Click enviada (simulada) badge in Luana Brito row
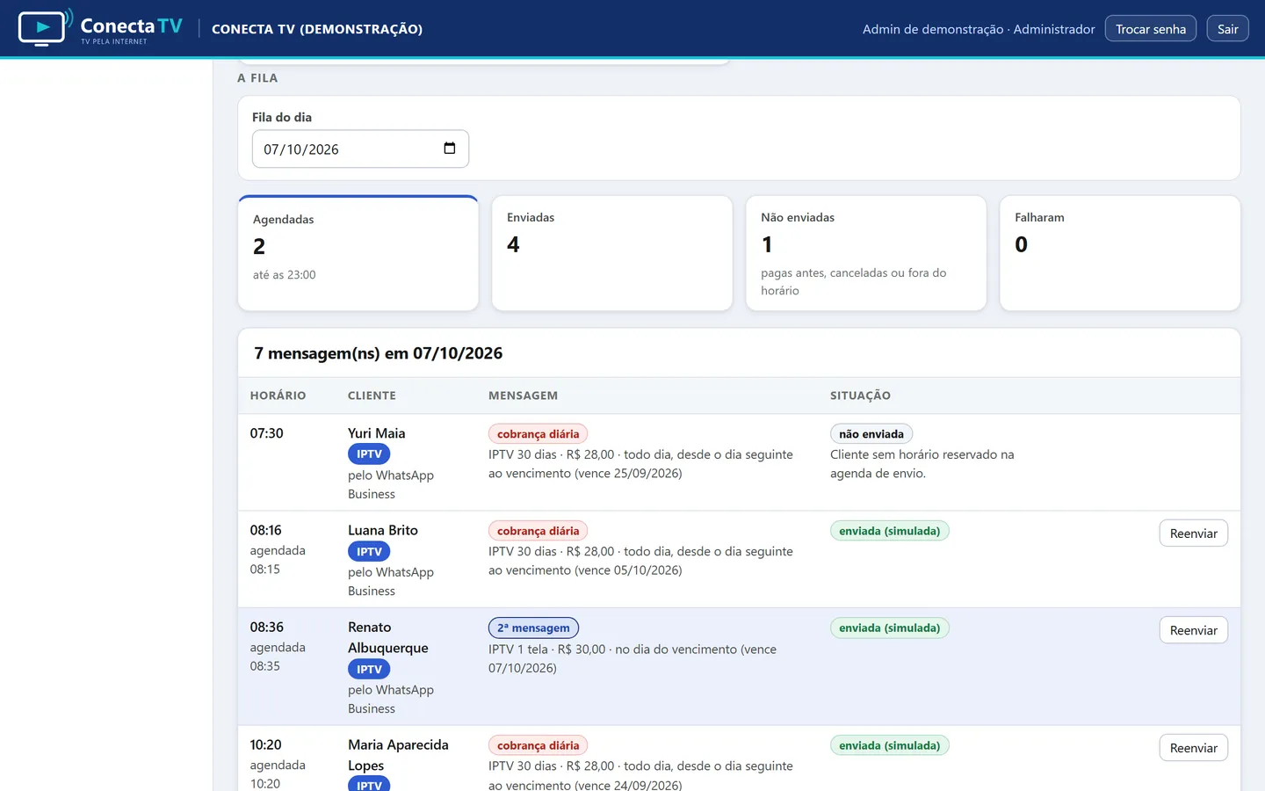The height and width of the screenshot is (791, 1265). coord(889,531)
